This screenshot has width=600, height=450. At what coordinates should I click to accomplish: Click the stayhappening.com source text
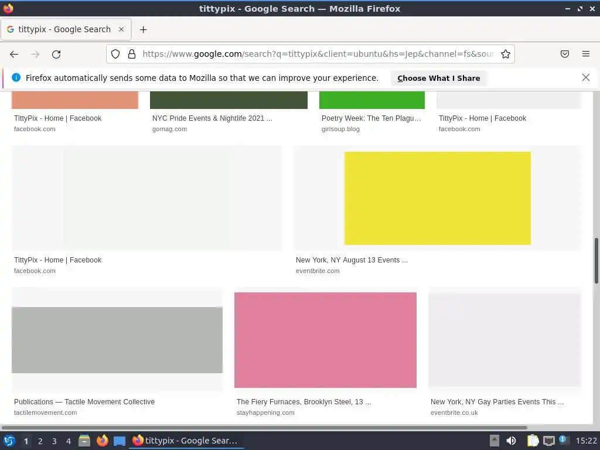(x=265, y=412)
